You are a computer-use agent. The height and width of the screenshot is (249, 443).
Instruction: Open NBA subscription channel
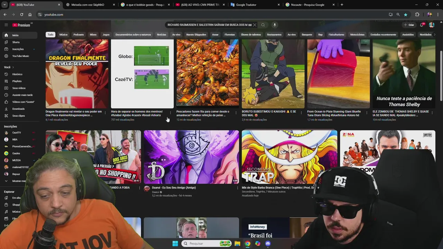click(x=19, y=140)
